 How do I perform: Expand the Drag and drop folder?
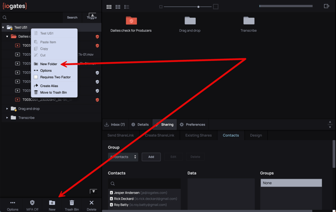[7, 109]
